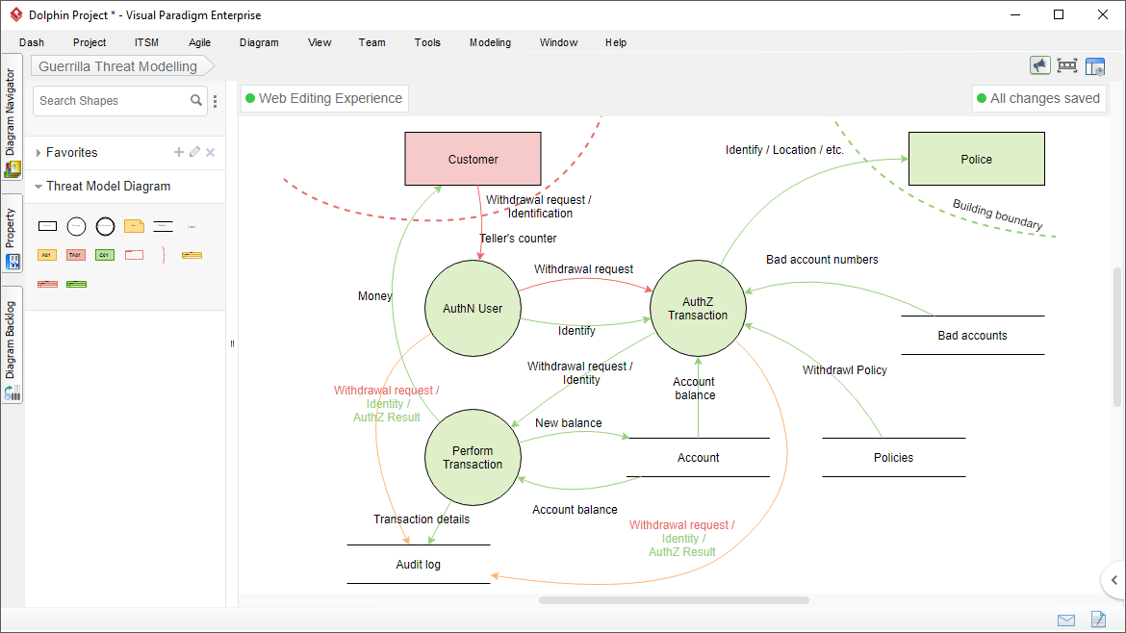Open shape palette three-dot options menu
This screenshot has width=1126, height=633.
(215, 101)
